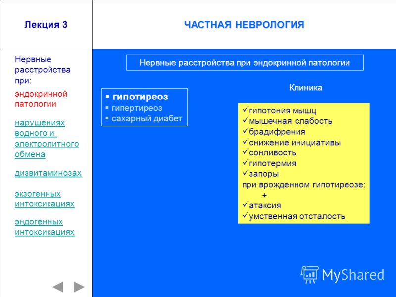Click the 'при врожденном гипотиреозе:' line

[x=304, y=185]
